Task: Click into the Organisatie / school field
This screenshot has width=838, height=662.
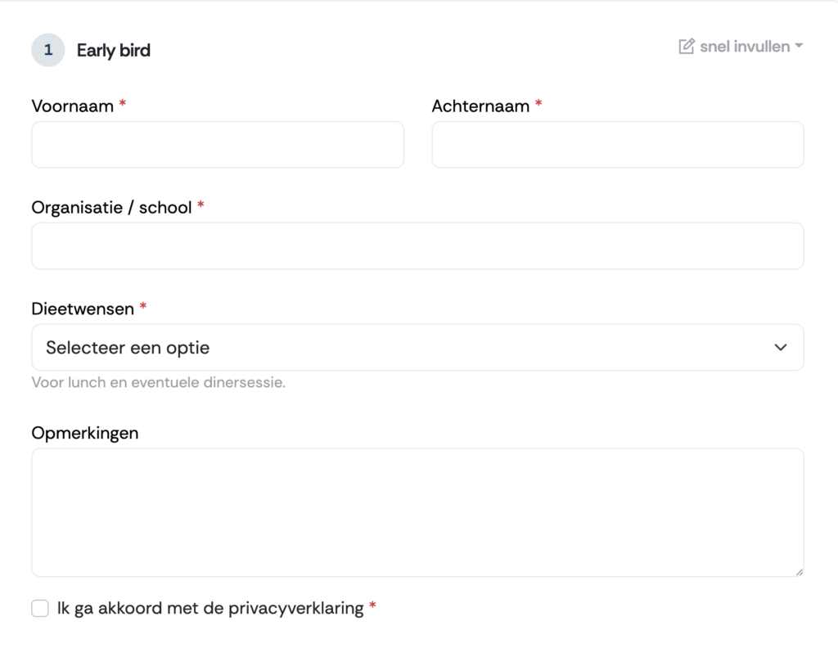Action: [417, 245]
